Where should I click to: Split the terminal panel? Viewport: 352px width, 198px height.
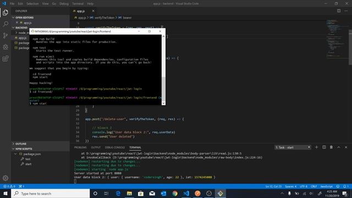(324, 147)
